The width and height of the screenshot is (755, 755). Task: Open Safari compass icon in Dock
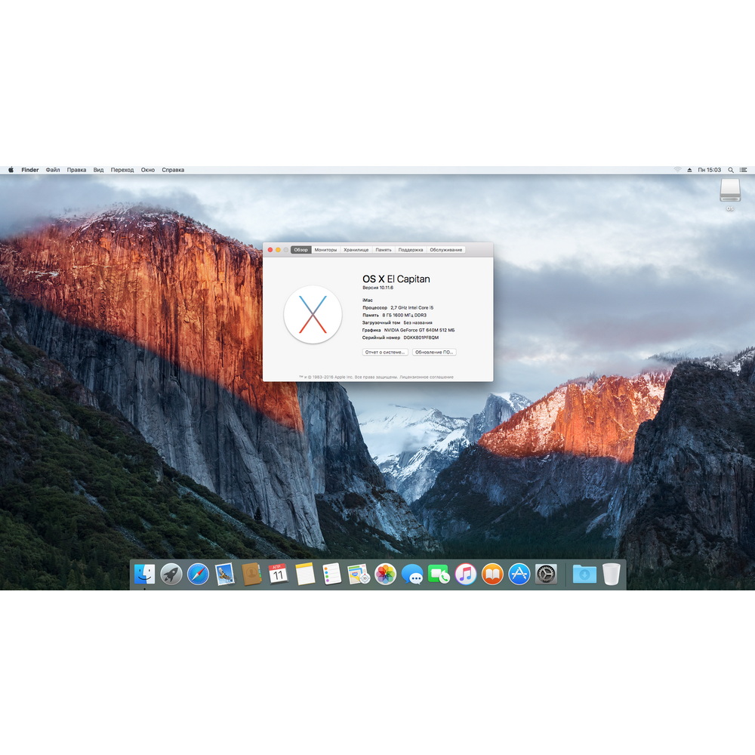[x=198, y=574]
